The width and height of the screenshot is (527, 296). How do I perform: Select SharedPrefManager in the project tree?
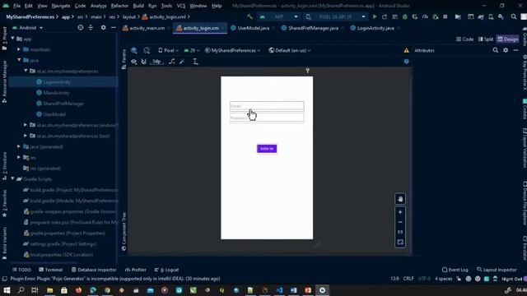63,104
